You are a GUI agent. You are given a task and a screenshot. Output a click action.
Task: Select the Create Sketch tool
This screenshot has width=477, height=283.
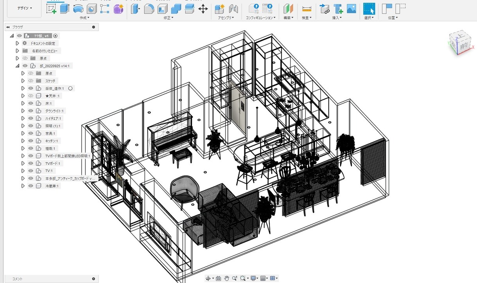coord(51,8)
